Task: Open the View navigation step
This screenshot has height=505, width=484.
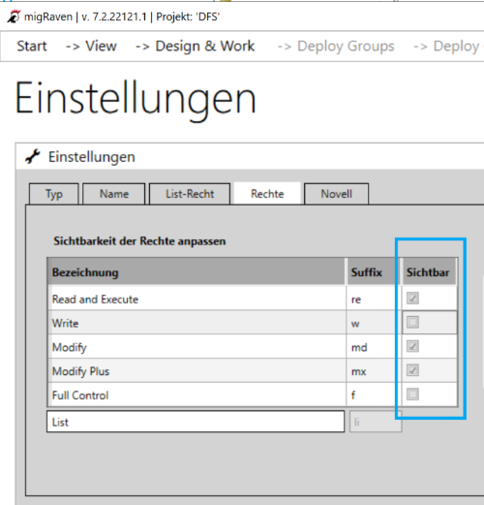Action: 91,46
